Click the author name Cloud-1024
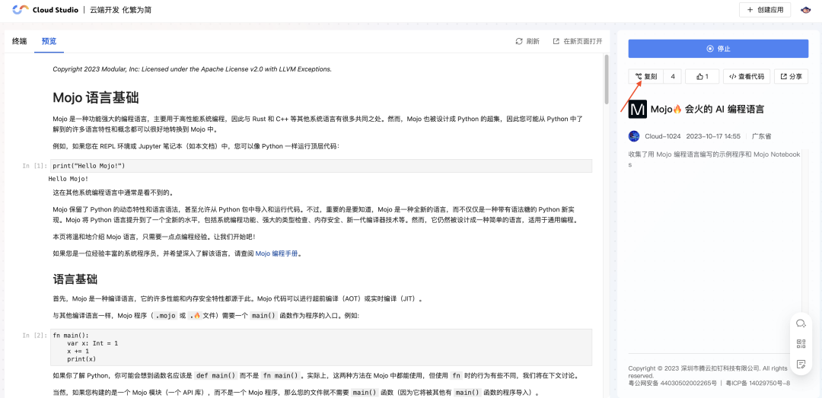822x398 pixels. (x=663, y=136)
